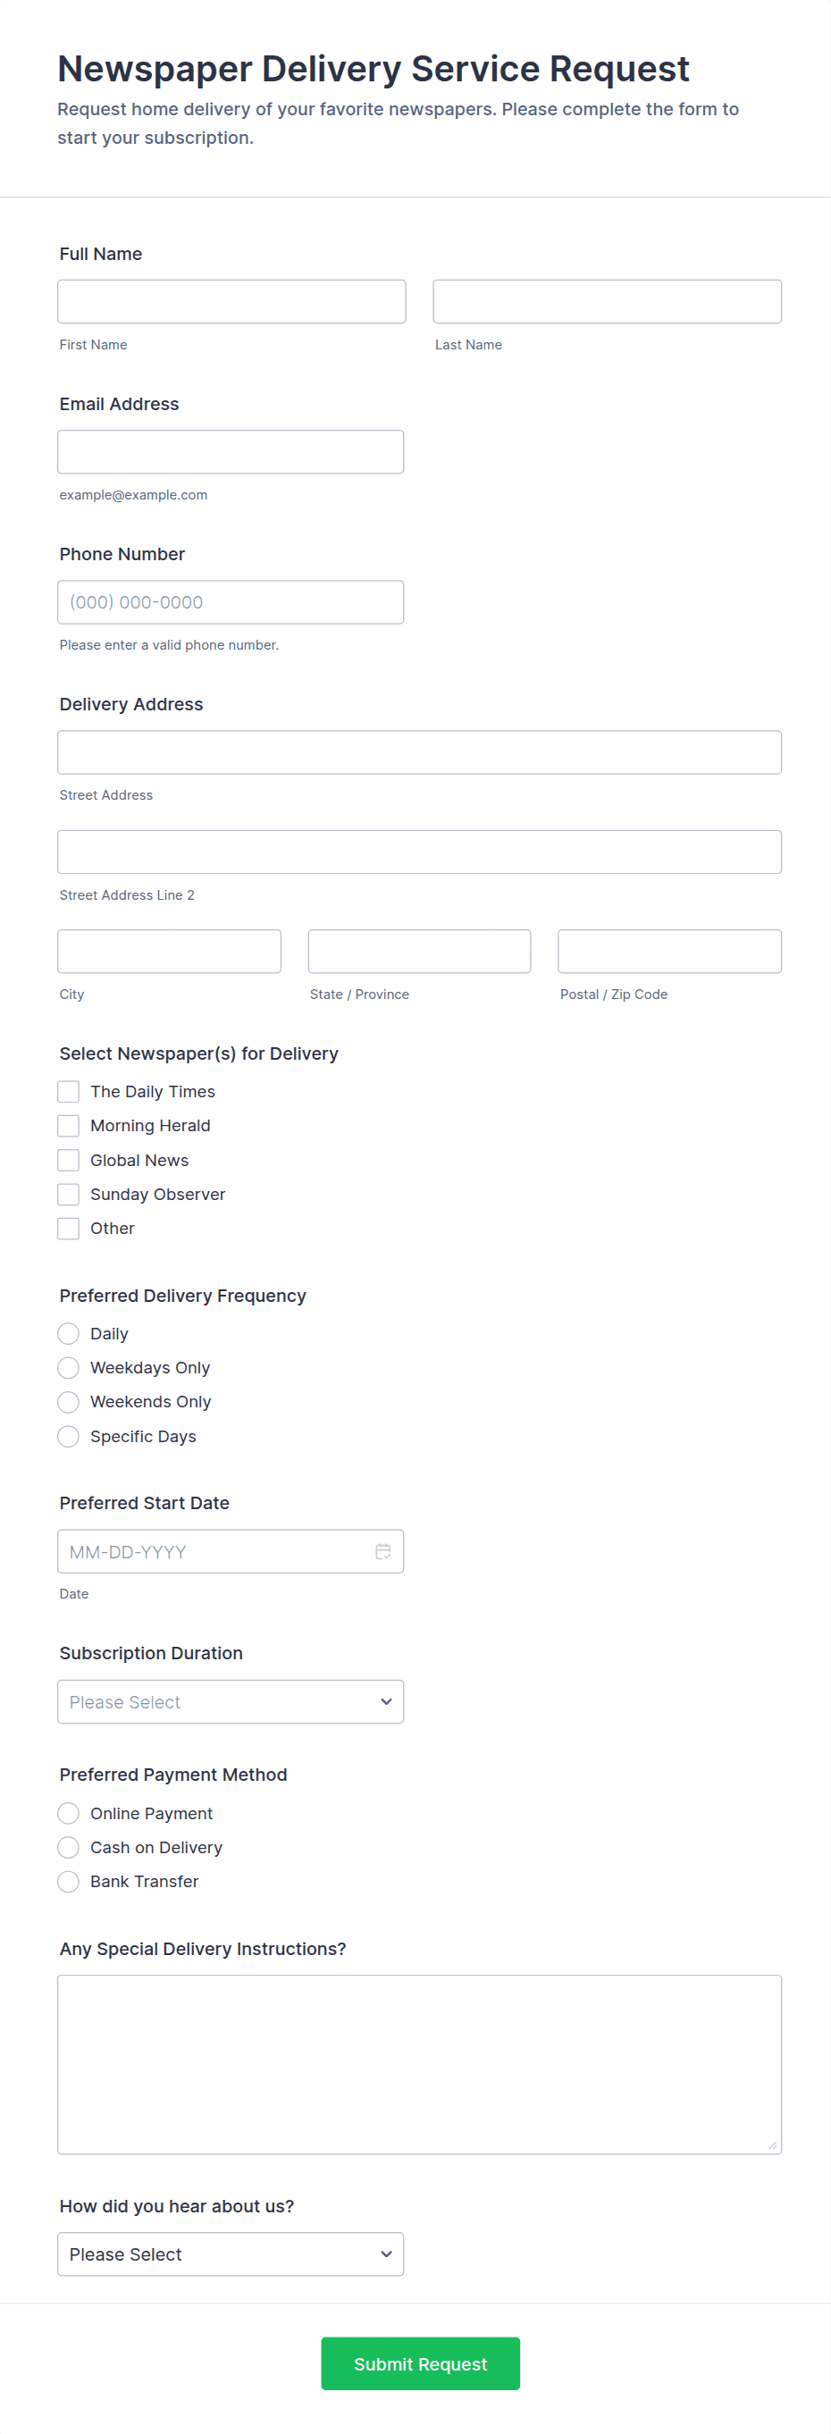
Task: Choose Weekdays Only delivery frequency
Action: click(x=68, y=1367)
